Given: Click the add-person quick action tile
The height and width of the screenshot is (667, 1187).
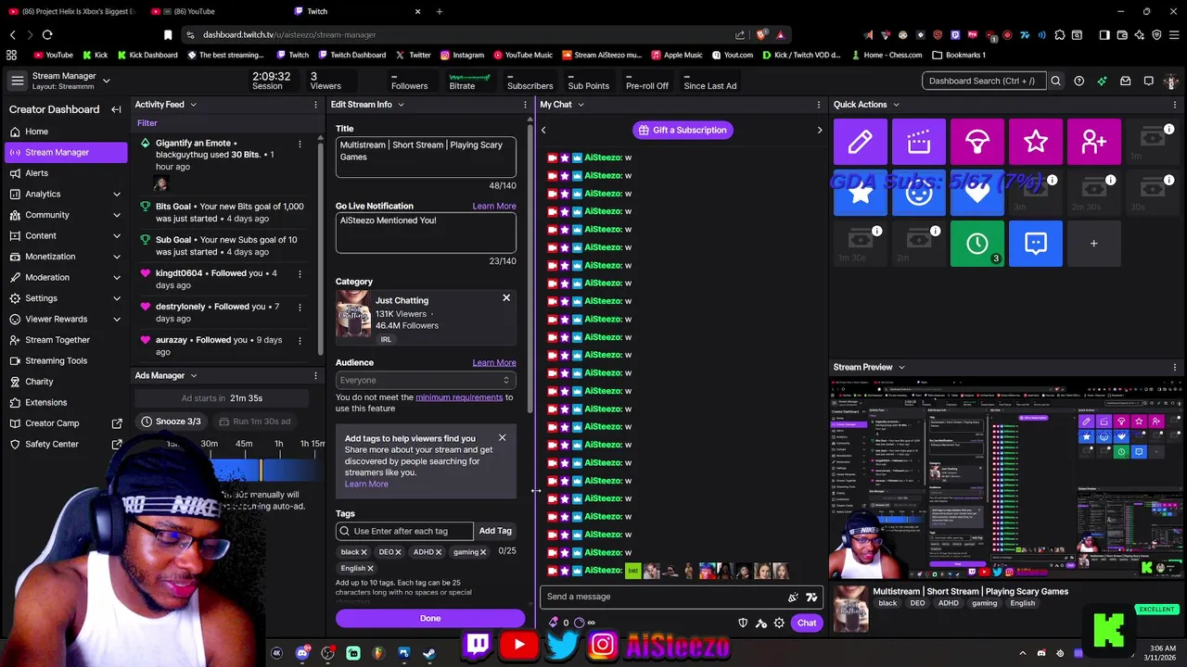Looking at the screenshot, I should [x=1094, y=142].
